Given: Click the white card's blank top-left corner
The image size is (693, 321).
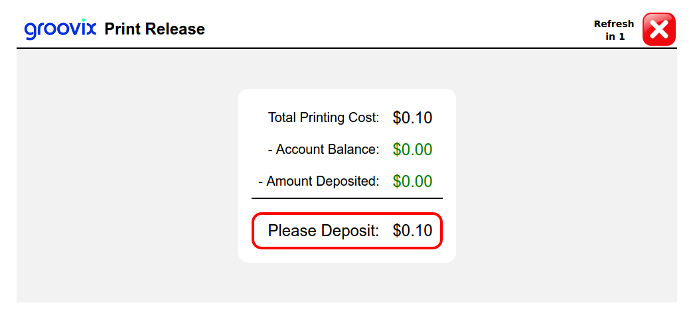Looking at the screenshot, I should click(x=249, y=98).
